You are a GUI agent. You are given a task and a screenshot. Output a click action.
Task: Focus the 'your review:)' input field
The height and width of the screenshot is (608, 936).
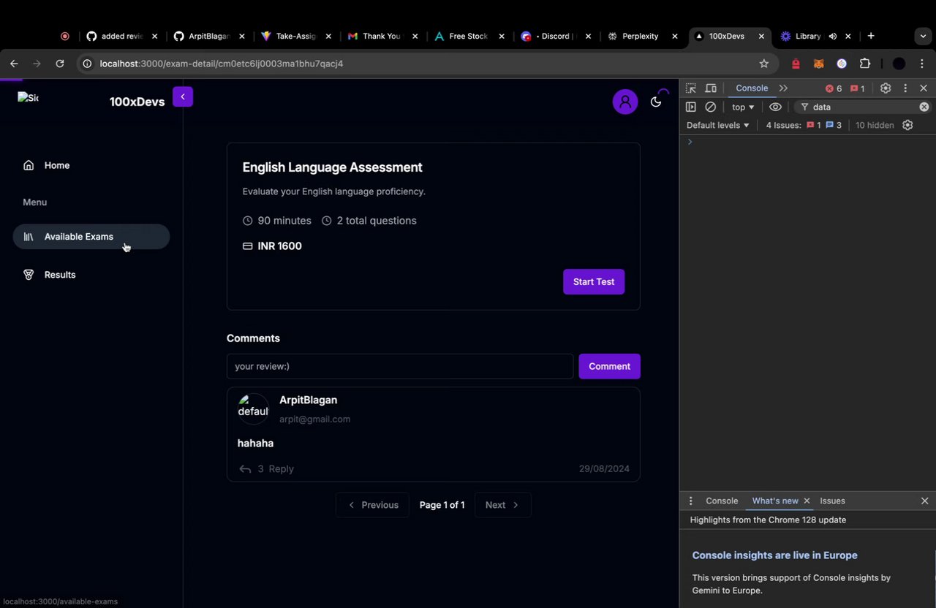[x=400, y=366]
